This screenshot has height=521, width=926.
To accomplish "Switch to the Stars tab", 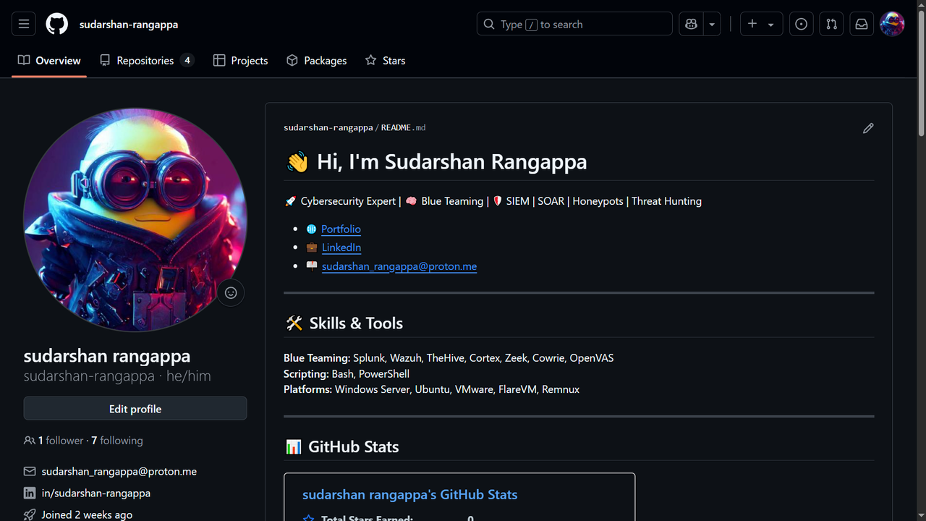I will click(x=386, y=61).
